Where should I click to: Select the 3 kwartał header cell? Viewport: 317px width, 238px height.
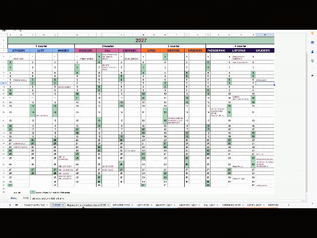(173, 46)
